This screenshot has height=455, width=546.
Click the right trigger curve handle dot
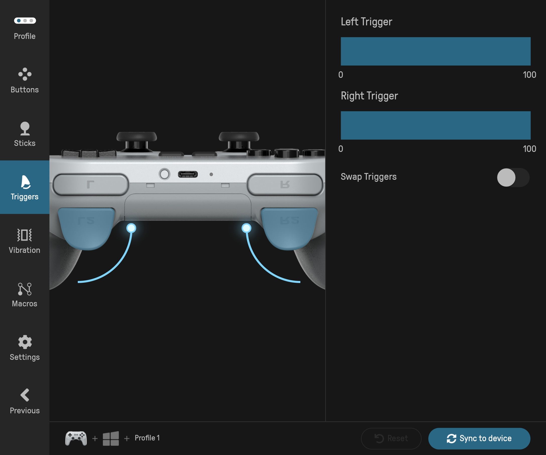246,228
